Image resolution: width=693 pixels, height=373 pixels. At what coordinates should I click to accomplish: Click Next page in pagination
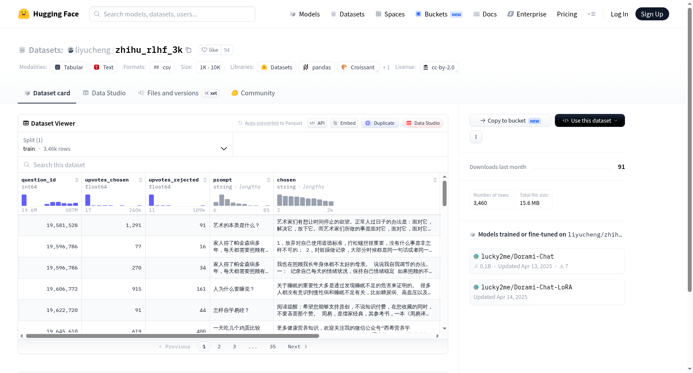coord(298,347)
